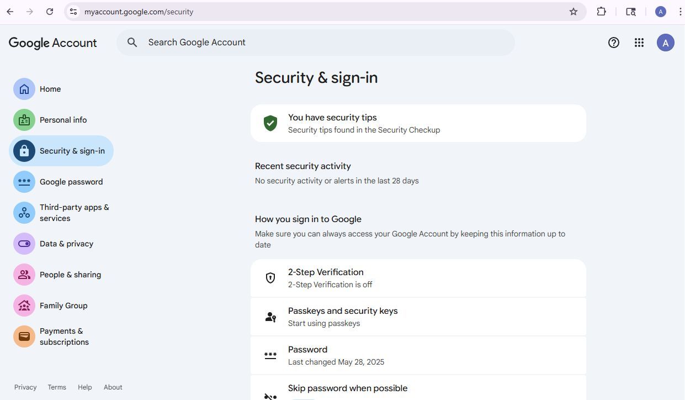Open Google password section
This screenshot has height=400, width=685.
pyautogui.click(x=61, y=182)
